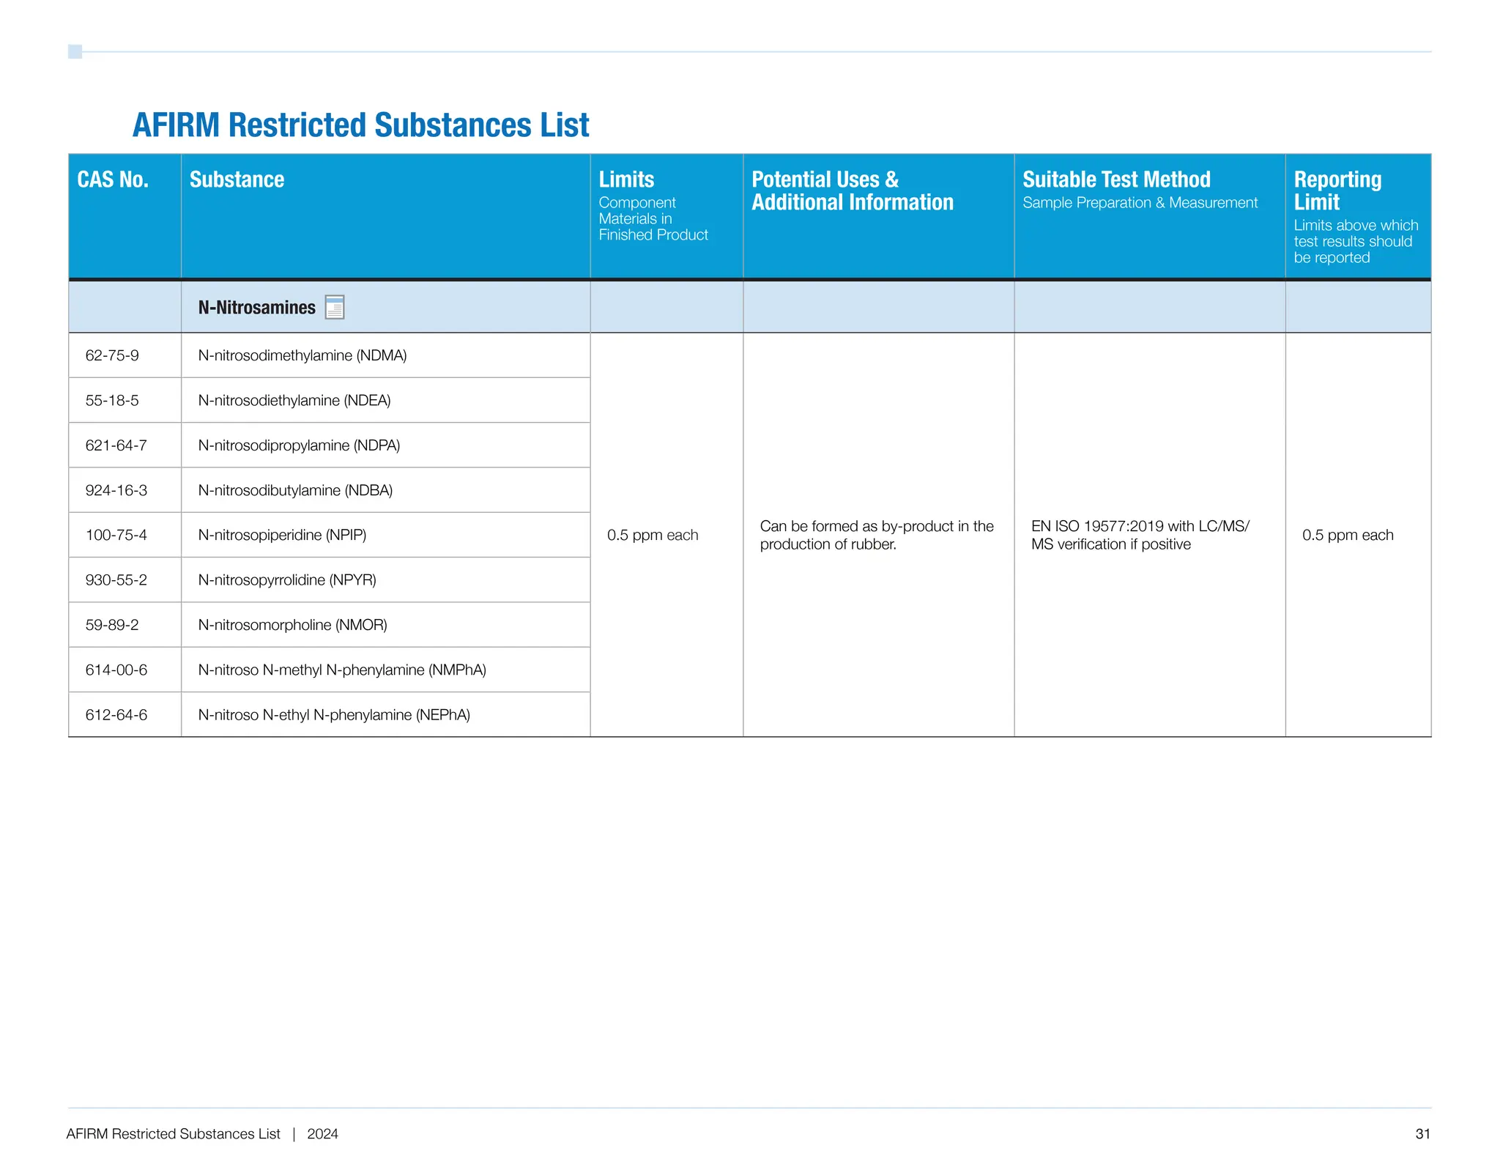1500x1159 pixels.
Task: Click CAS number 62-75-9
Action: (x=112, y=355)
